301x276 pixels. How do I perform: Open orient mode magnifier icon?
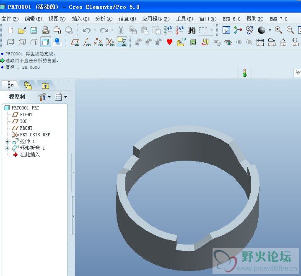coord(249,30)
